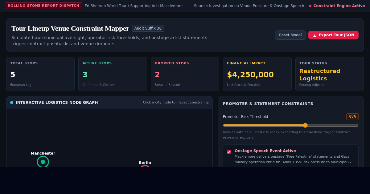Click the Lost Gross & Penalties caption
Image resolution: width=370 pixels, height=194 pixels.
coord(244,85)
